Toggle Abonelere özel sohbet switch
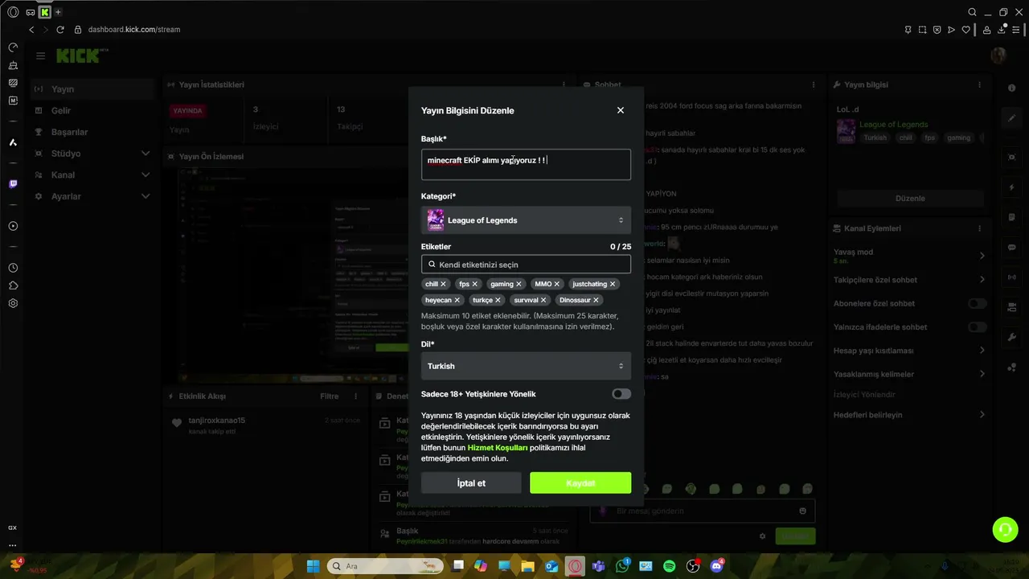This screenshot has height=579, width=1029. (978, 303)
